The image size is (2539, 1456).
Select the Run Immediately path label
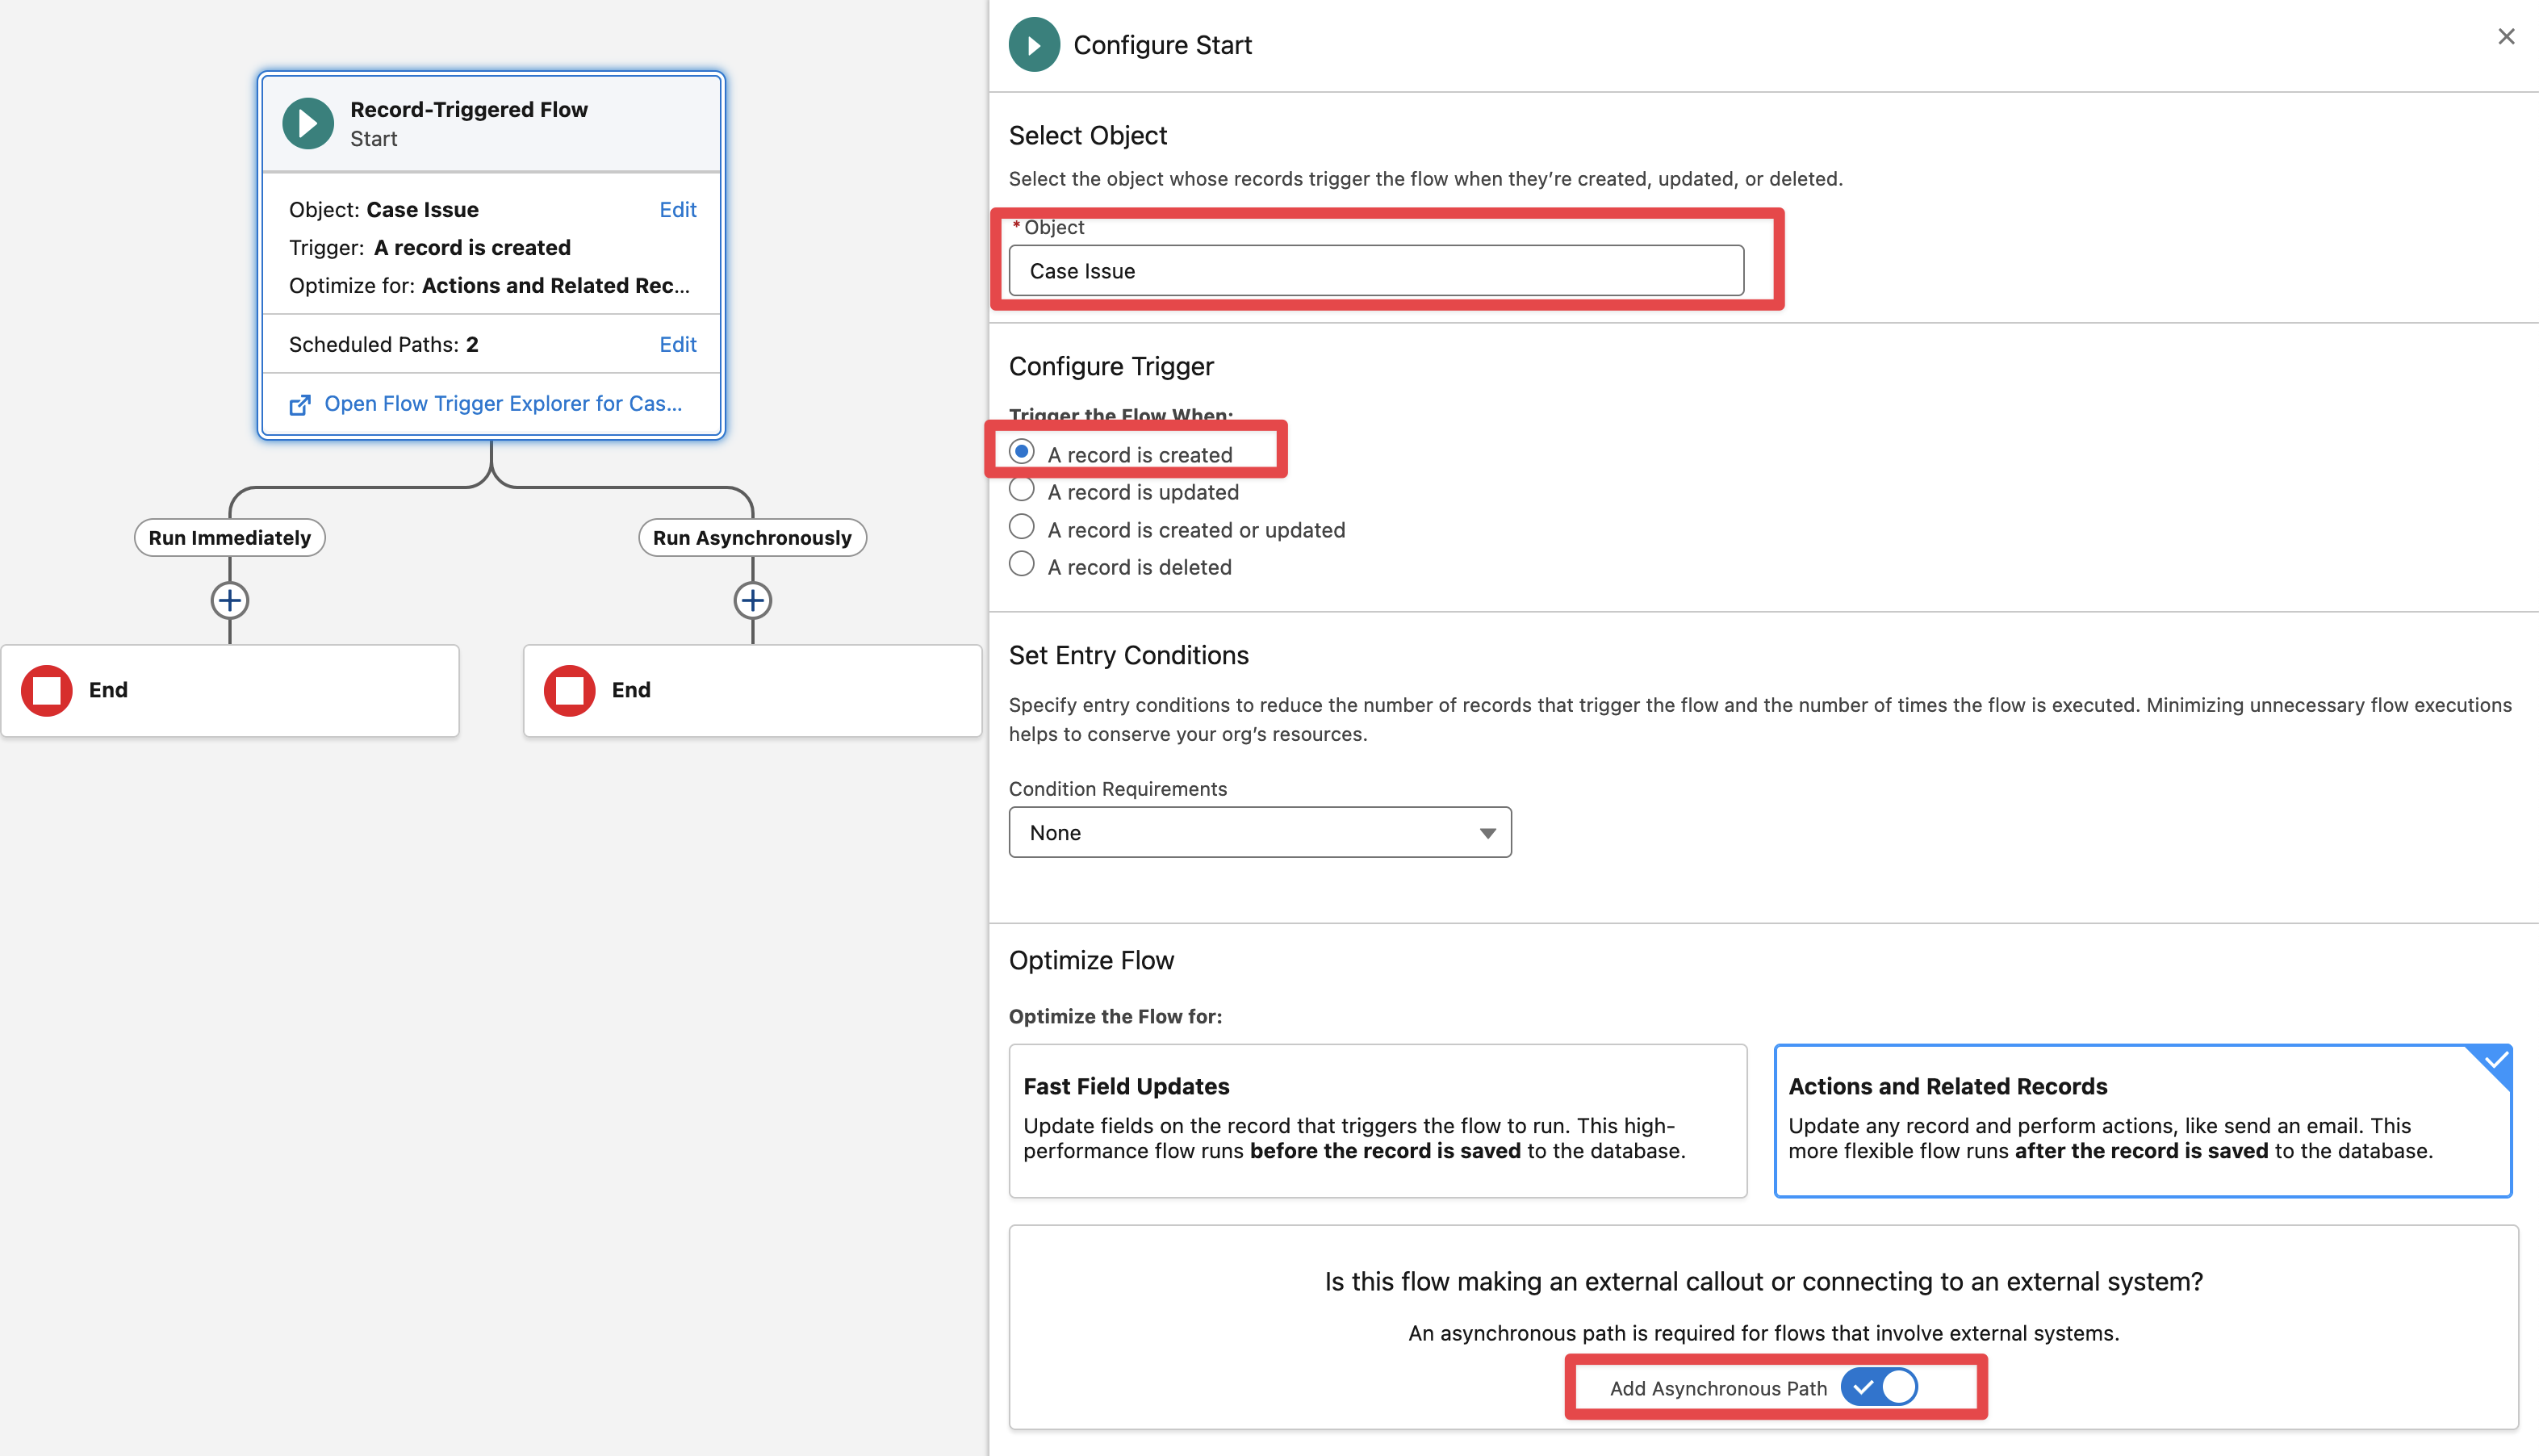[x=230, y=538]
